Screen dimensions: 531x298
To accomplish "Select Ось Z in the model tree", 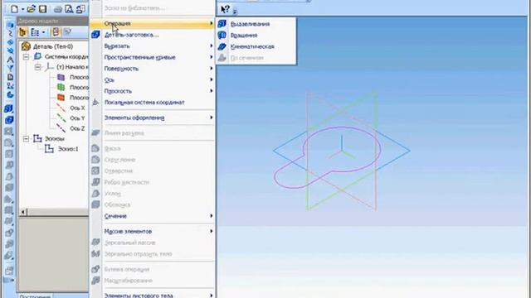I will (77, 128).
